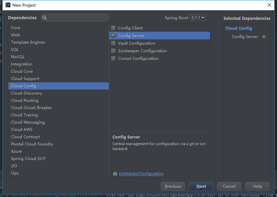
Task: Switch to Cloud Support category
Action: pos(58,79)
